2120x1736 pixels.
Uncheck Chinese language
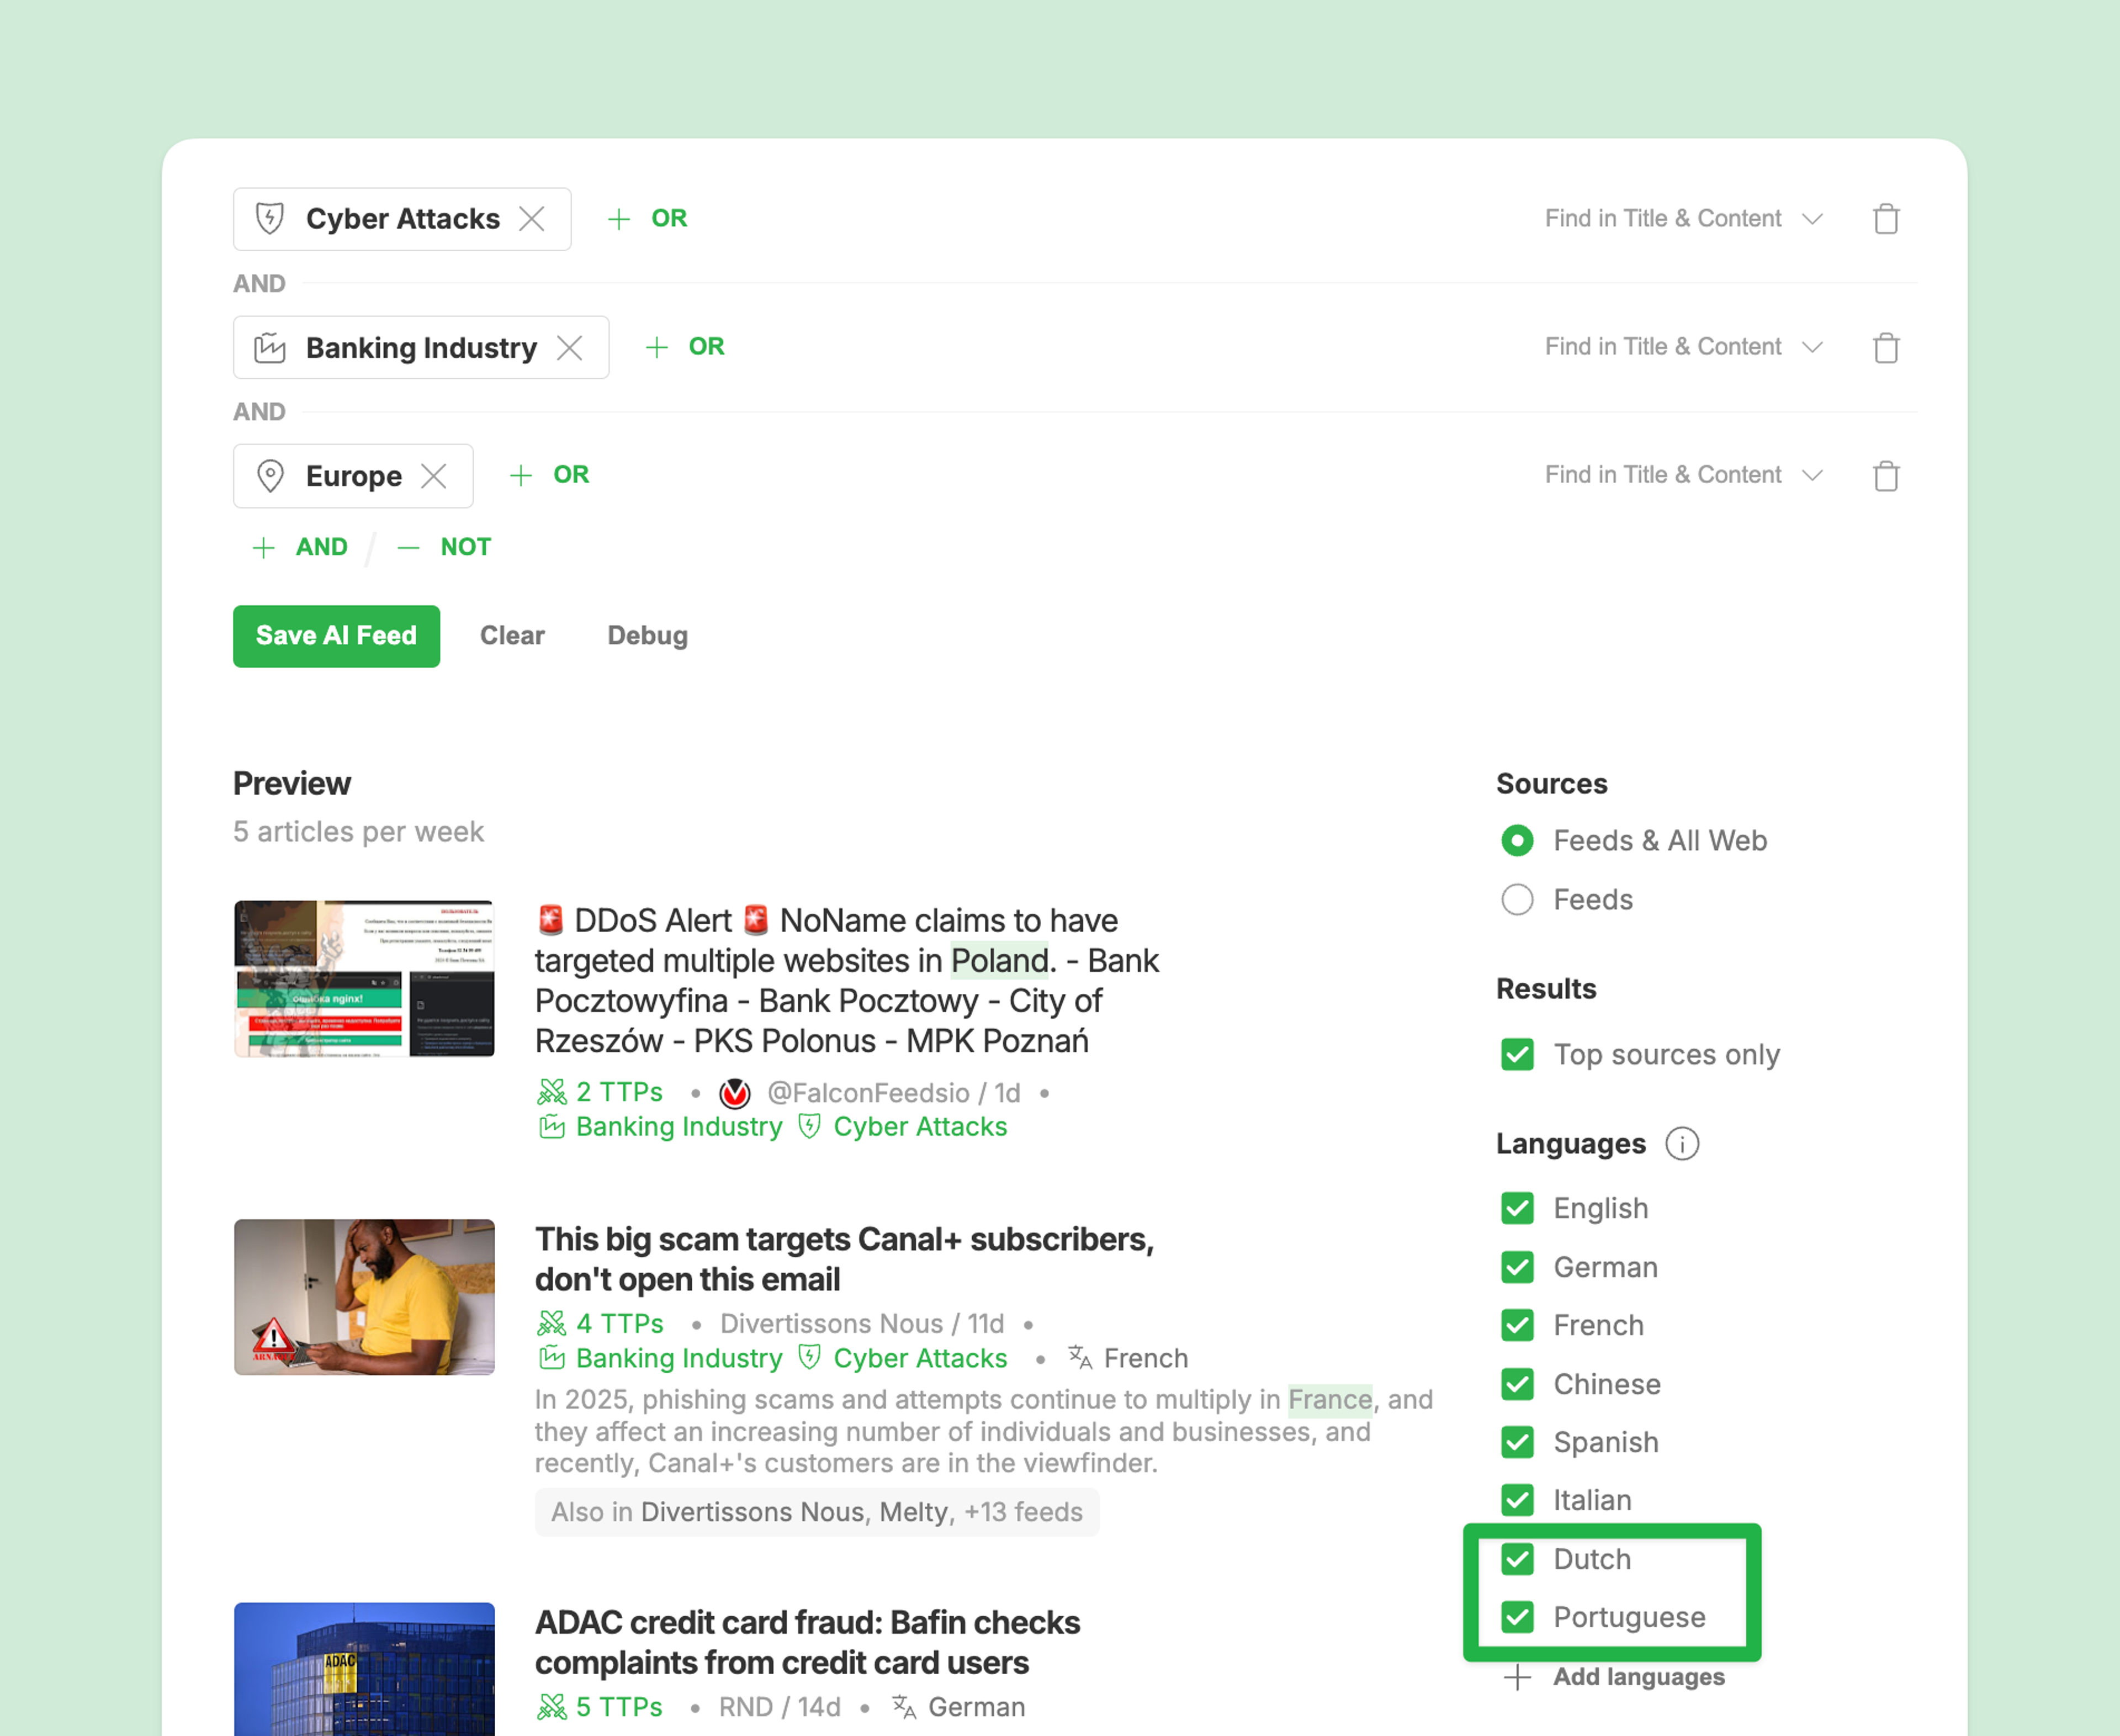[x=1517, y=1385]
